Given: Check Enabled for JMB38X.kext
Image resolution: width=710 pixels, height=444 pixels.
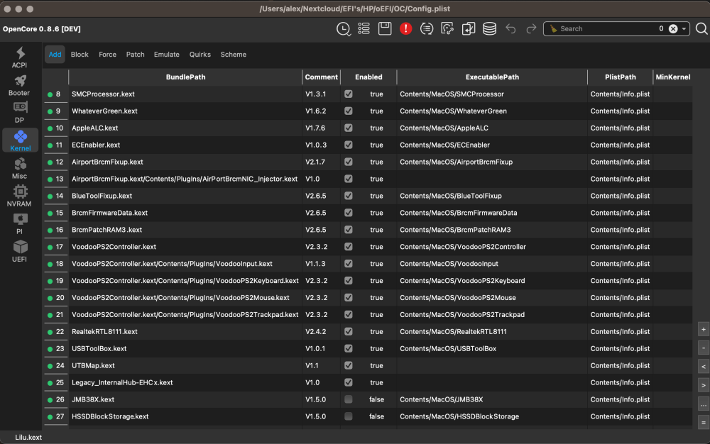Looking at the screenshot, I should [348, 399].
